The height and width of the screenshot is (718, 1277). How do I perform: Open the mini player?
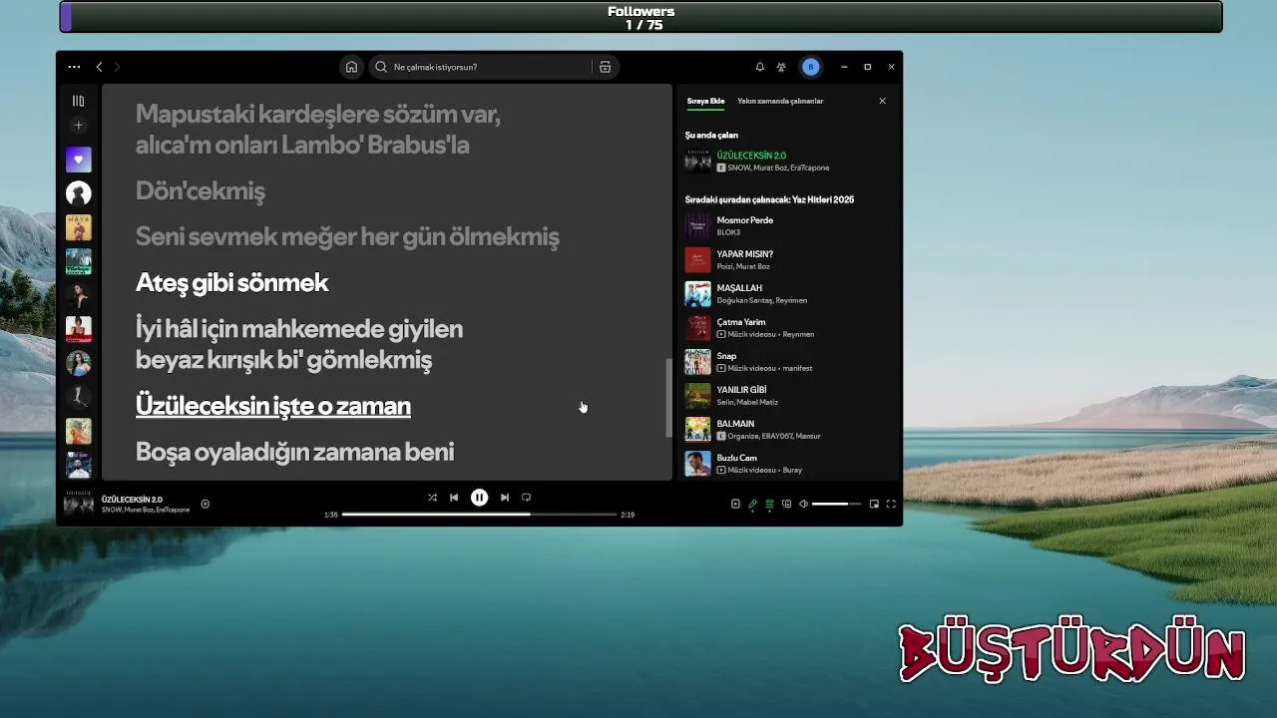(874, 504)
